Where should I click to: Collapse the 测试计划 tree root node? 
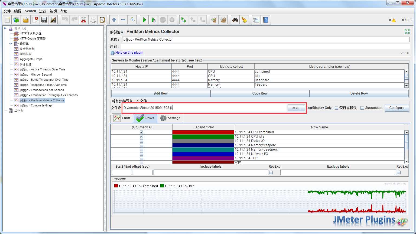pyautogui.click(x=5, y=28)
